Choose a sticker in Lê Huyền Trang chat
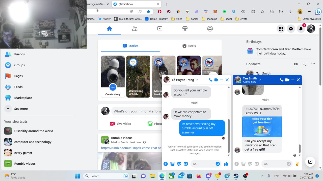323x181 pixels. [x=179, y=164]
